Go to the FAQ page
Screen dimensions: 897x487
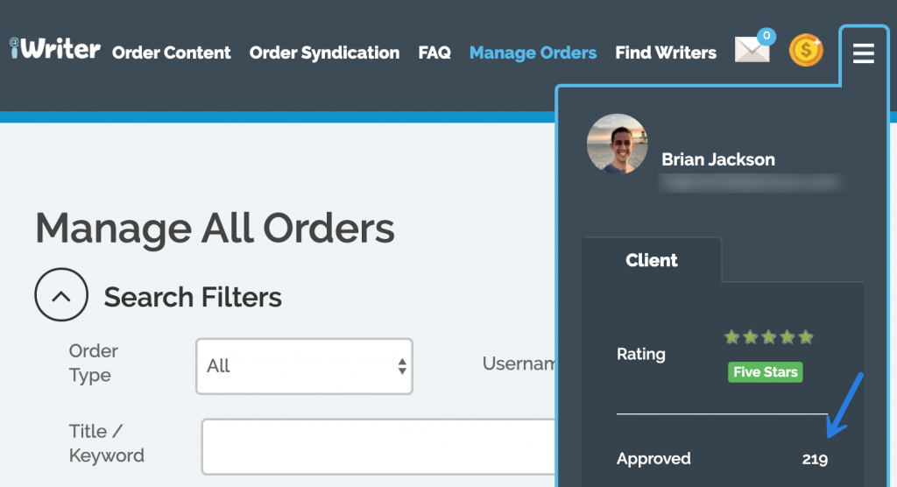point(434,53)
